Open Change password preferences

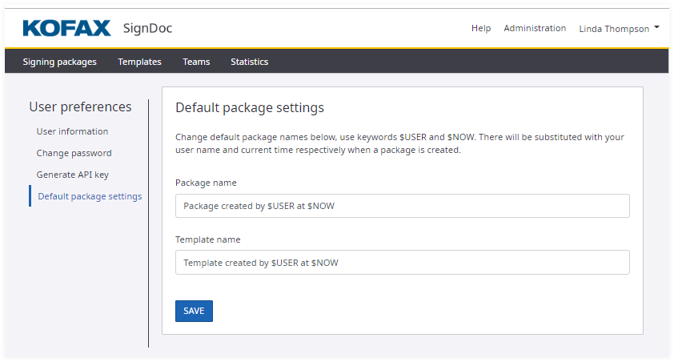pos(74,153)
